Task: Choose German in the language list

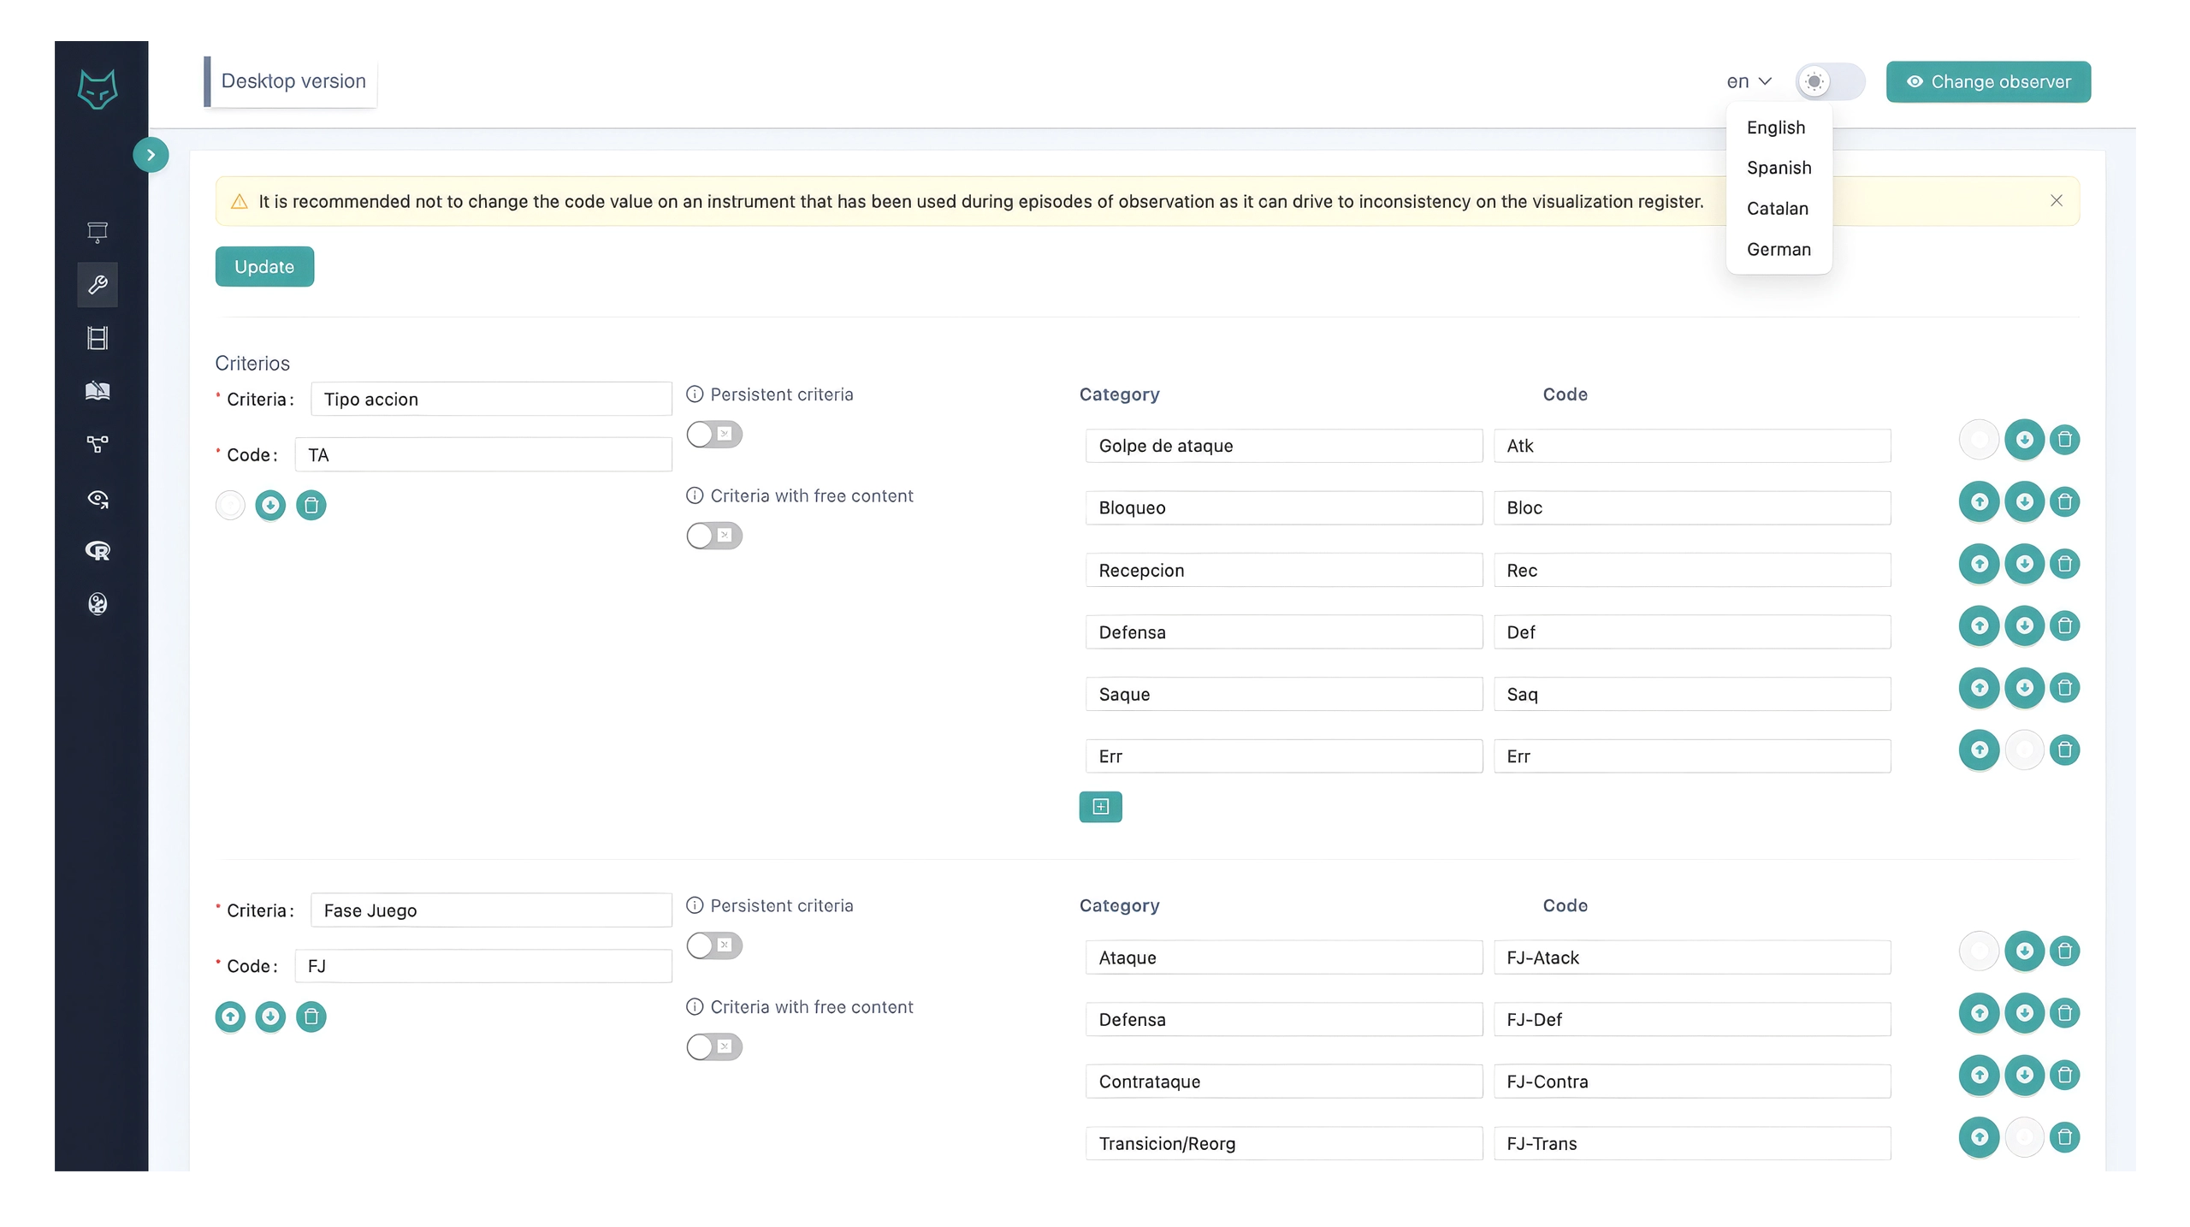Action: [x=1779, y=250]
